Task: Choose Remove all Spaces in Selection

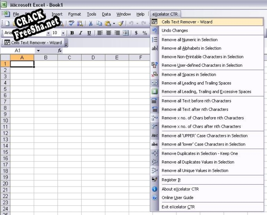Action: point(189,75)
